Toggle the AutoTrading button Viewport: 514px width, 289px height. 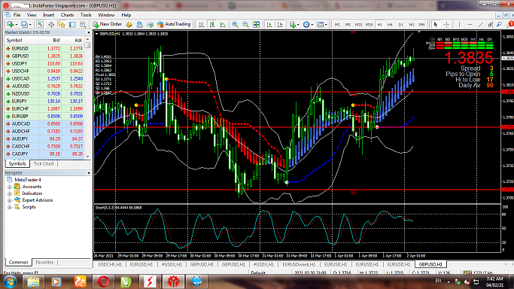click(x=174, y=24)
